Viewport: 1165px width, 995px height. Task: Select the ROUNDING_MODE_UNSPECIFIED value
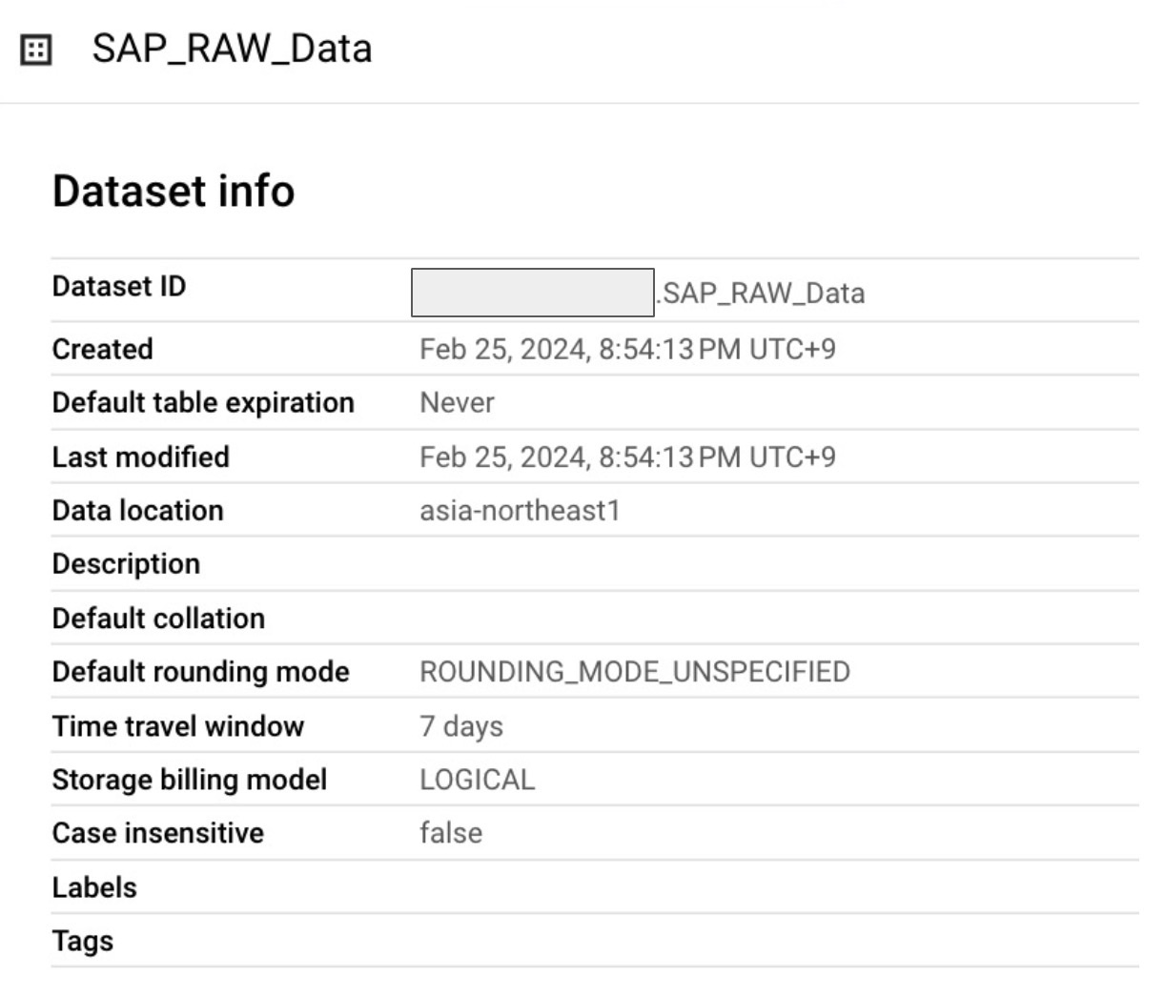pyautogui.click(x=635, y=672)
